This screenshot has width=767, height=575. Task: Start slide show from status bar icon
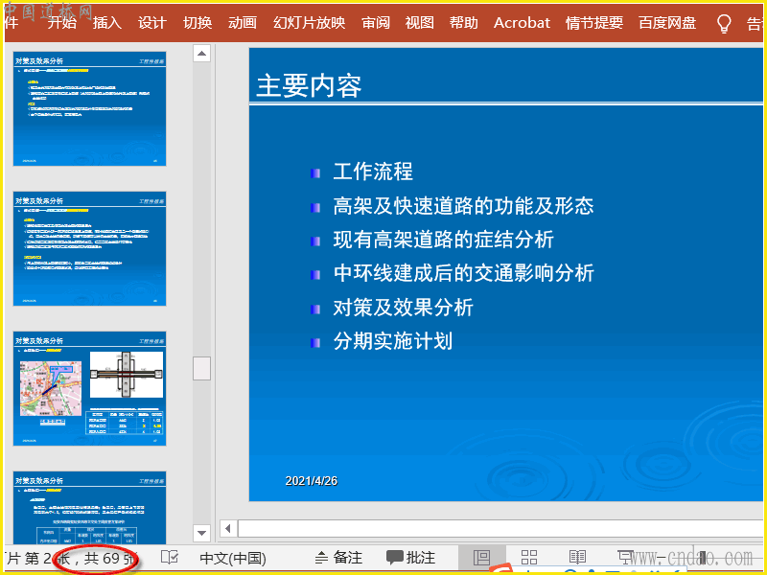[625, 557]
